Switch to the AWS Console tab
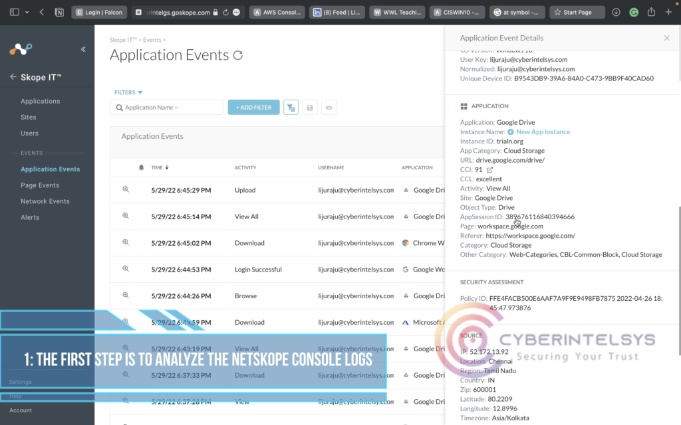Screen dimensions: 681x425 277,12
